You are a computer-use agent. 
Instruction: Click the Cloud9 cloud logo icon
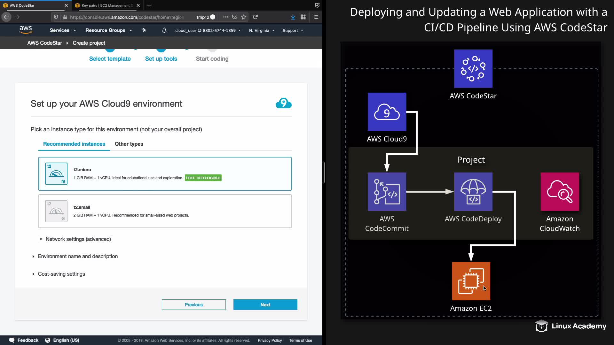tap(283, 103)
